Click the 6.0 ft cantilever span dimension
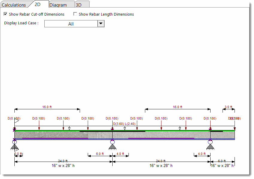The image size is (254, 179). tap(222, 161)
